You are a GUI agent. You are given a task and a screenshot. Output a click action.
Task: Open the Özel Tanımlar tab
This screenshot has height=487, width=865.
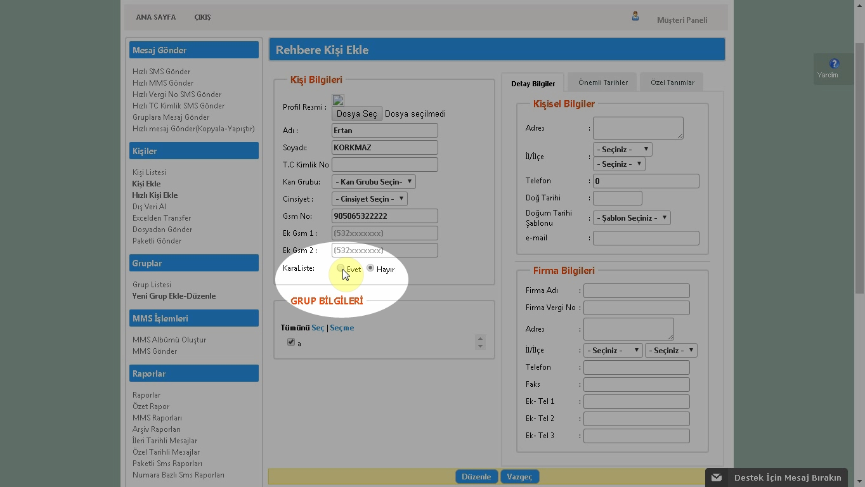click(672, 82)
